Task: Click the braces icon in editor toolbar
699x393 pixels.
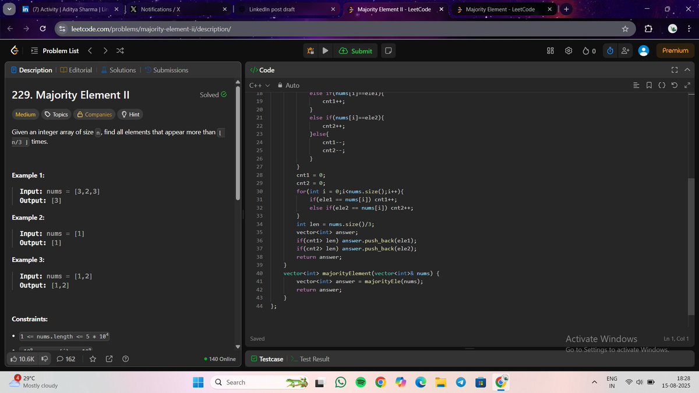Action: tap(662, 86)
